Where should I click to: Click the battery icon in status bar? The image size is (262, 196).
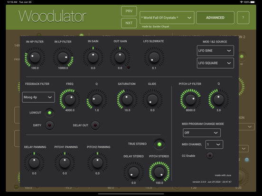pos(253,2)
